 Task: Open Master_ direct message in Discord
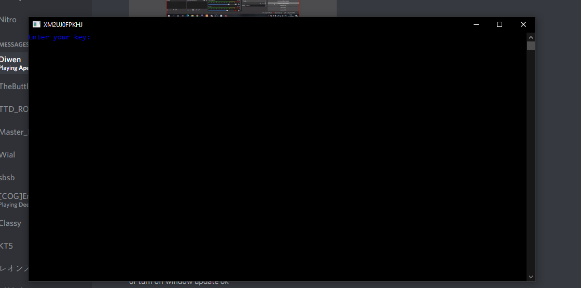pyautogui.click(x=14, y=132)
